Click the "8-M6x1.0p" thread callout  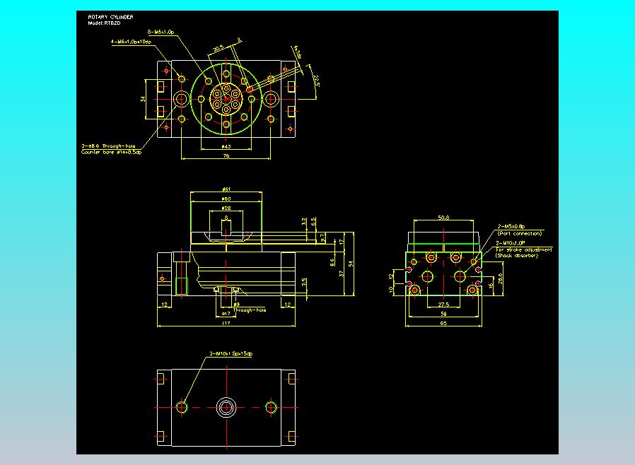pyautogui.click(x=161, y=32)
